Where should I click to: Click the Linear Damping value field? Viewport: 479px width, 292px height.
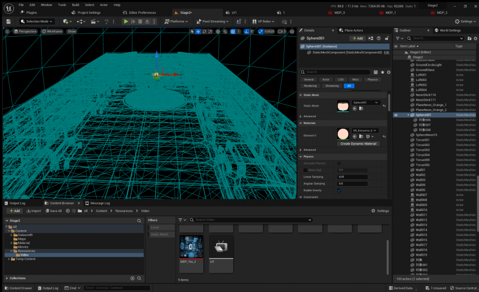click(352, 177)
